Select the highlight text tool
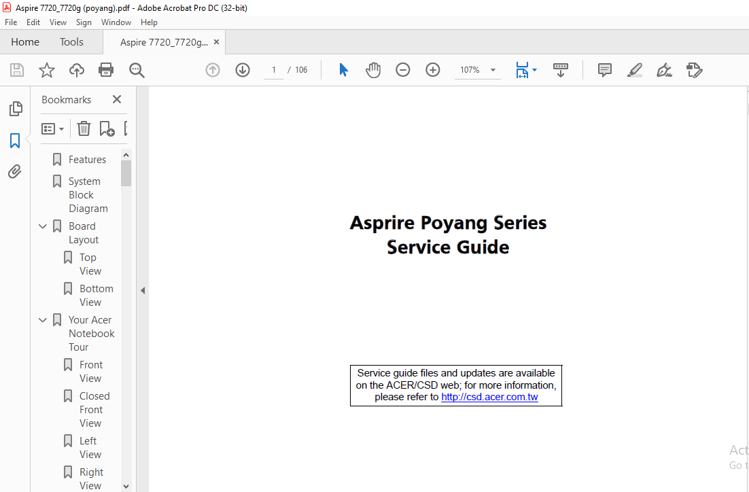The height and width of the screenshot is (492, 749). pos(634,70)
